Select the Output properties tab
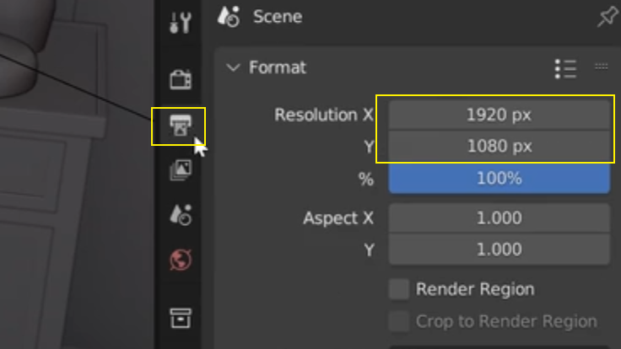 181,126
